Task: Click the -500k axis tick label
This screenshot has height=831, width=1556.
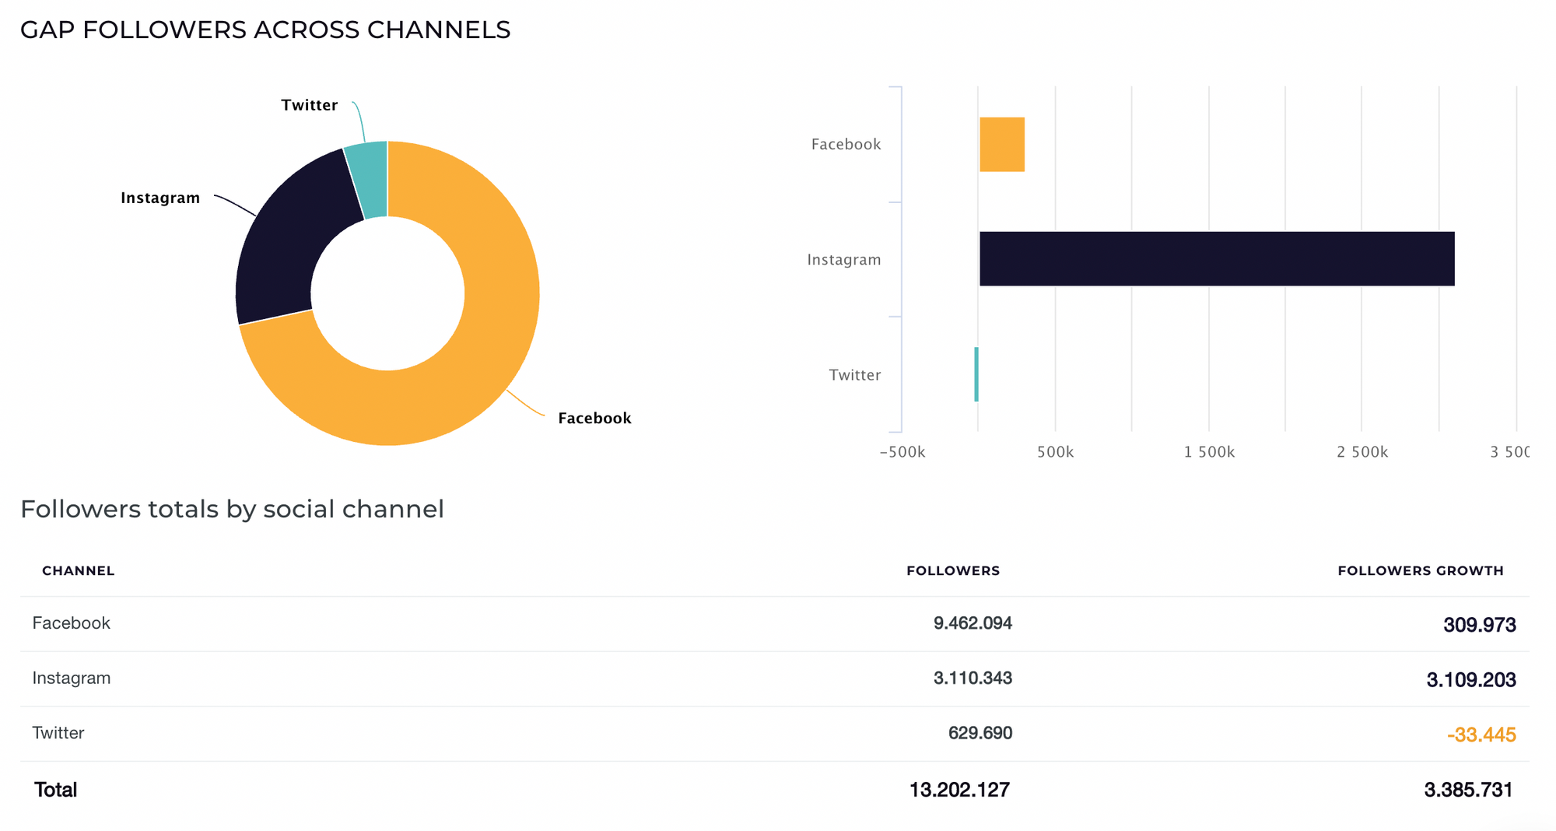Action: coord(902,452)
